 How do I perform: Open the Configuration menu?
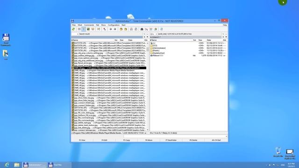pyautogui.click(x=114, y=25)
